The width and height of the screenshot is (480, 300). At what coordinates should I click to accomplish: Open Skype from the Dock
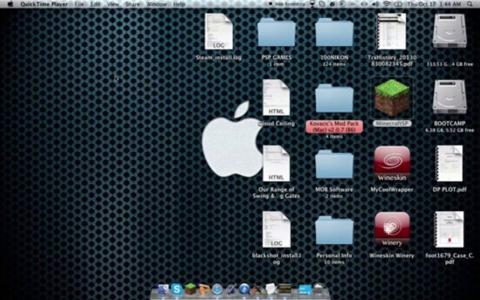coord(177,290)
